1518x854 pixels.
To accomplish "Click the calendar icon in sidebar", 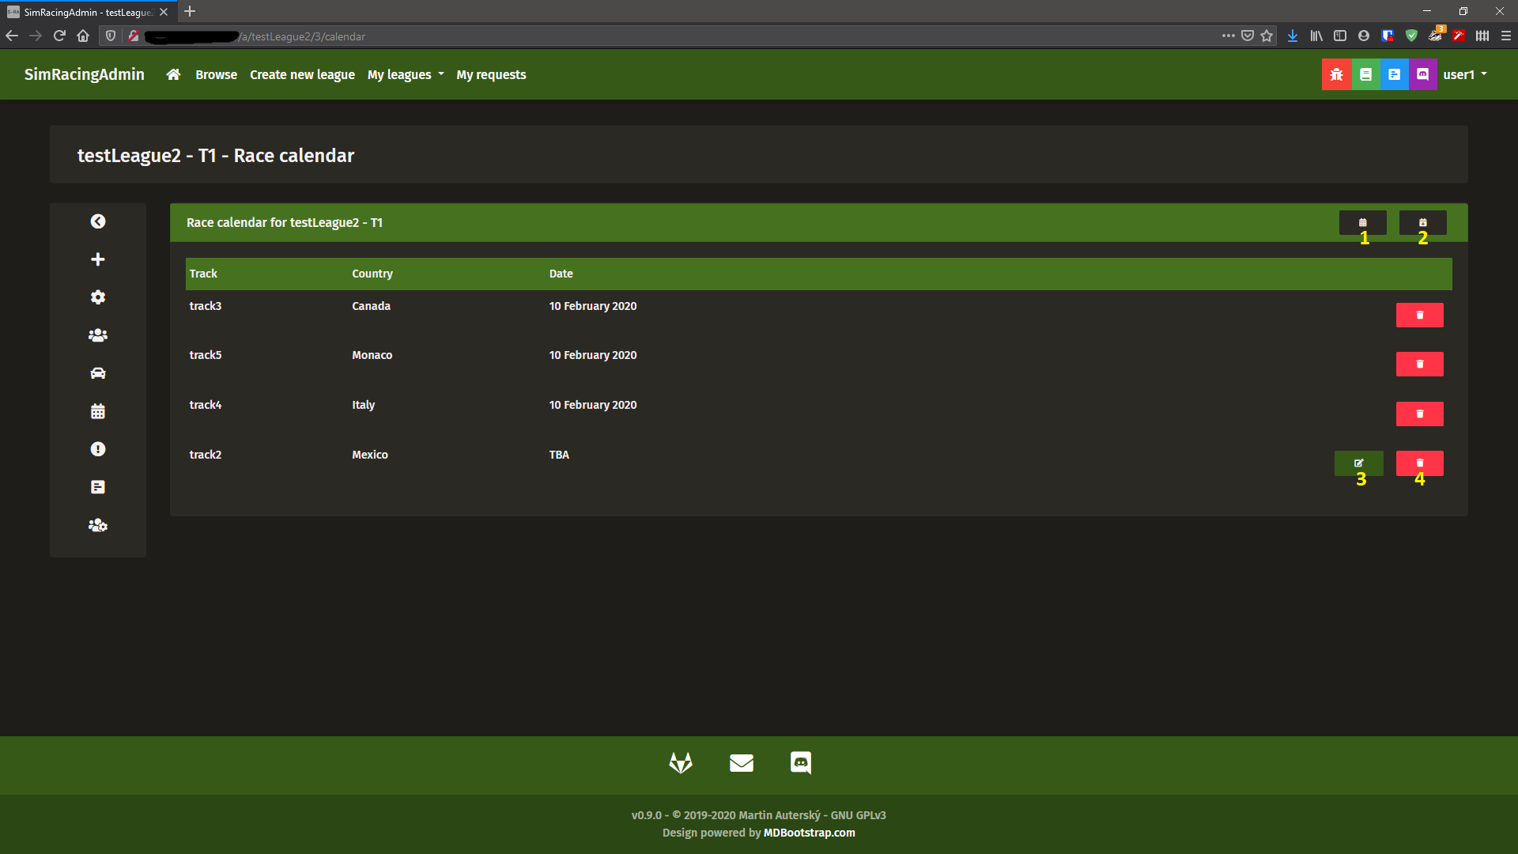I will coord(97,411).
